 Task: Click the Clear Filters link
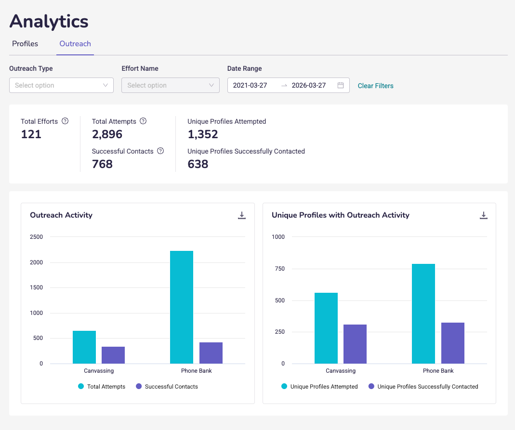[x=375, y=86]
